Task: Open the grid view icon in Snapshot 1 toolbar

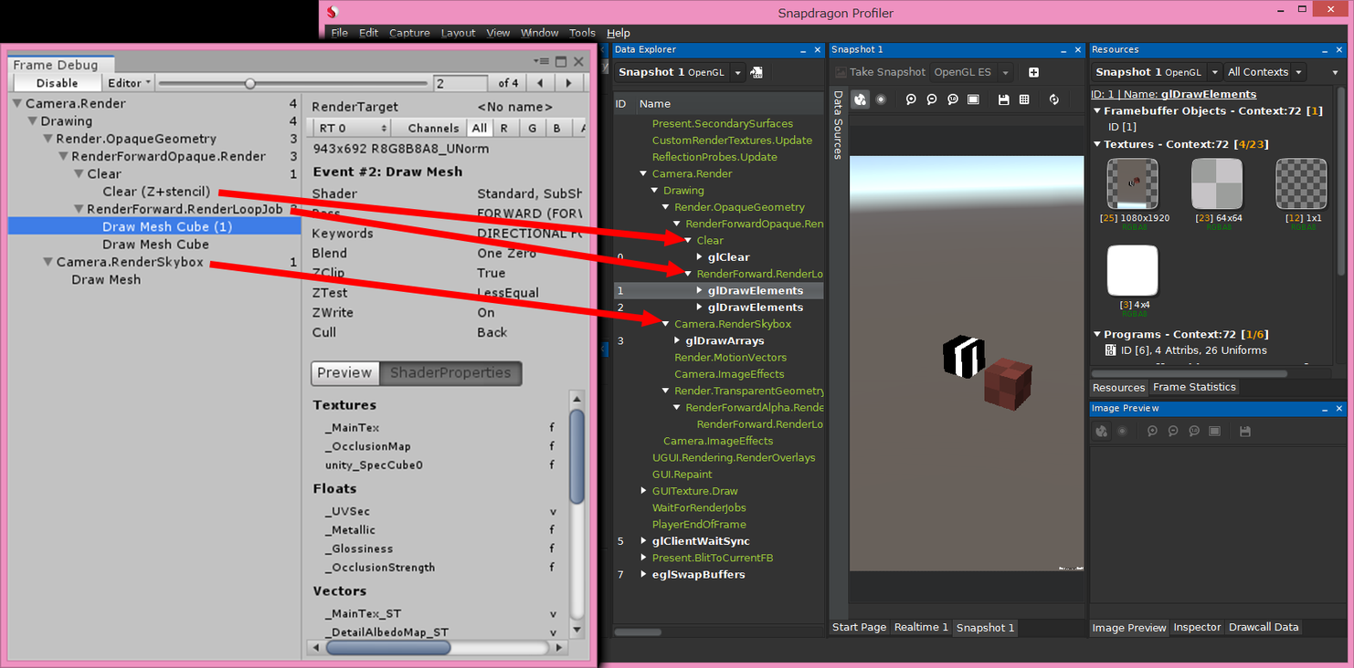Action: pyautogui.click(x=1024, y=100)
